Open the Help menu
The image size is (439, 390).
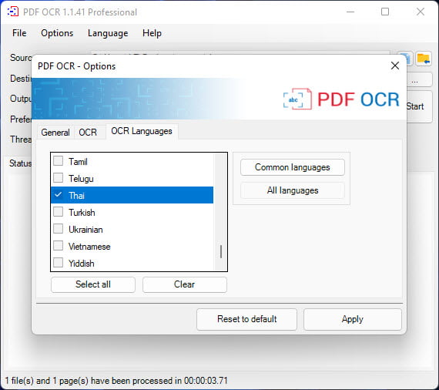152,33
